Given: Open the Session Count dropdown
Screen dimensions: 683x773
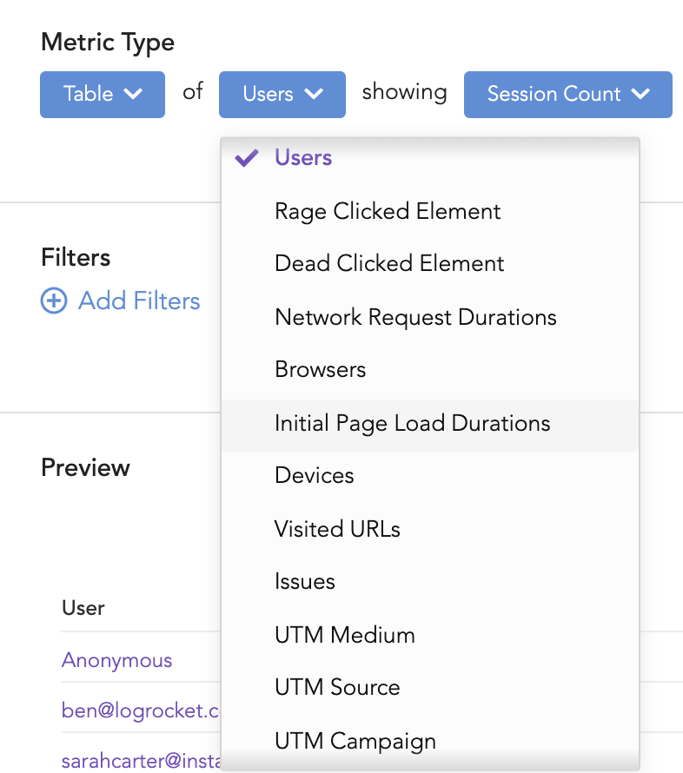Looking at the screenshot, I should pos(568,94).
